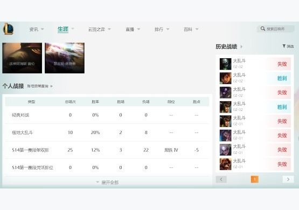Open the 排行 dropdown menu
The height and width of the screenshot is (210, 299).
162,29
